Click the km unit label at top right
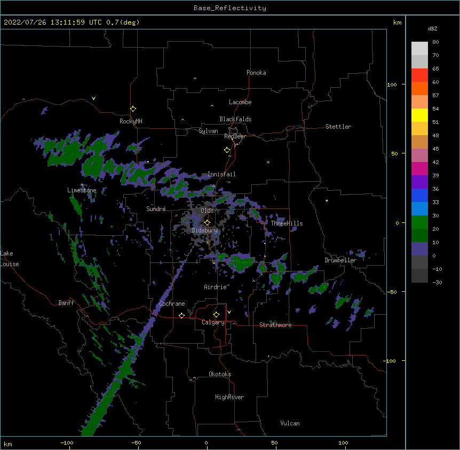This screenshot has width=460, height=450. pos(397,22)
